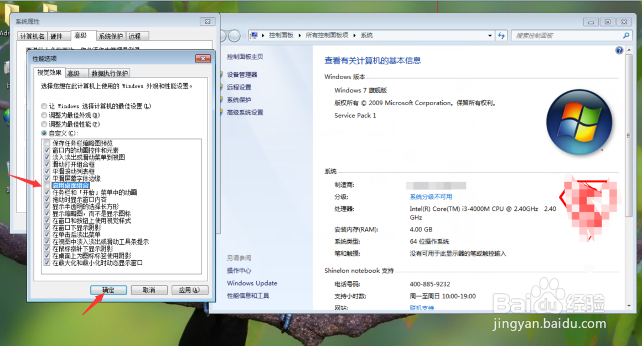
Task: Open the address bar history dropdown arrow
Action: click(x=490, y=35)
